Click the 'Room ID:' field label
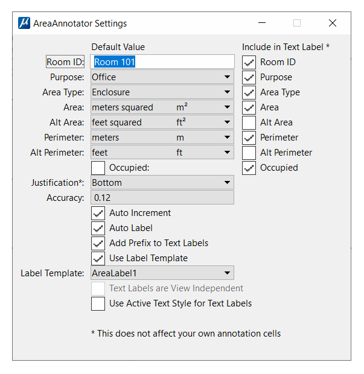The width and height of the screenshot is (364, 374). pyautogui.click(x=65, y=62)
